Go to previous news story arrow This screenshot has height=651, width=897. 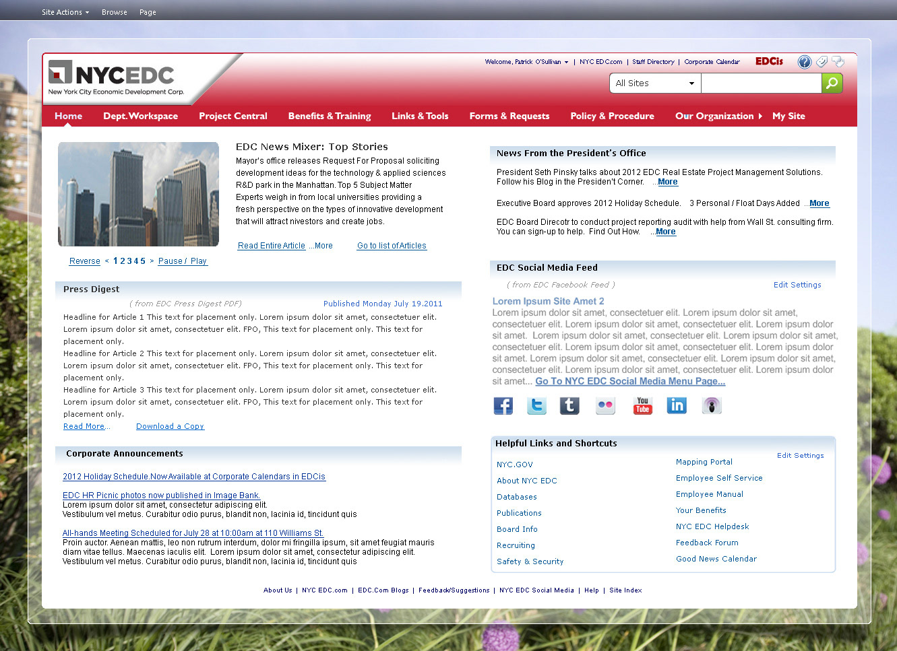point(106,261)
